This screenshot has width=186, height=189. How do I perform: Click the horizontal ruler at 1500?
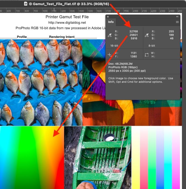click(90, 11)
